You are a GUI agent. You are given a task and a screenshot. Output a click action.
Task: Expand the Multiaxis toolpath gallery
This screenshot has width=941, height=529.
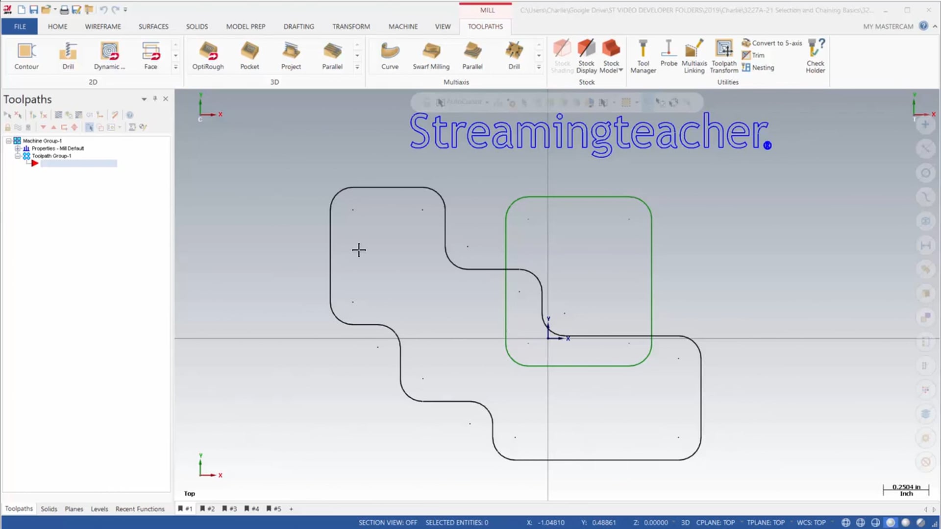(x=539, y=67)
